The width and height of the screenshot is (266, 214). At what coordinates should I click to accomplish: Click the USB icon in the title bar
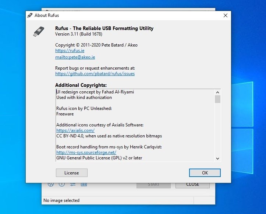tap(30, 15)
